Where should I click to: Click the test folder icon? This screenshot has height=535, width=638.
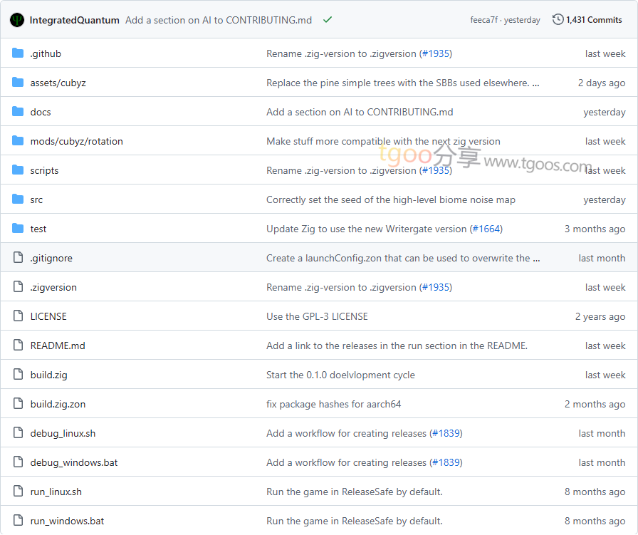18,229
